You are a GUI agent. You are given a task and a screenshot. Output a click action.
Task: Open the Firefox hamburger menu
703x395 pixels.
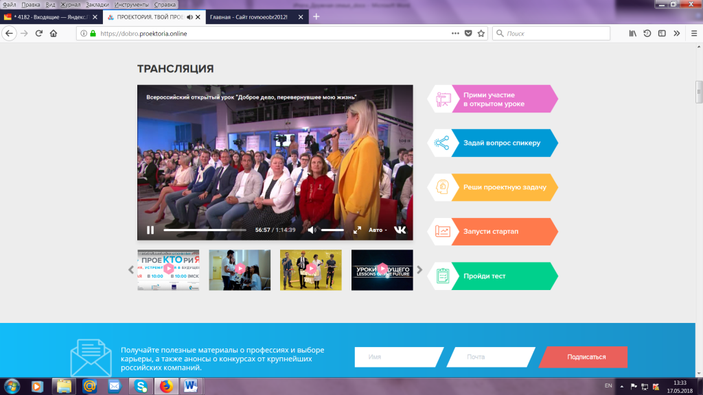694,33
